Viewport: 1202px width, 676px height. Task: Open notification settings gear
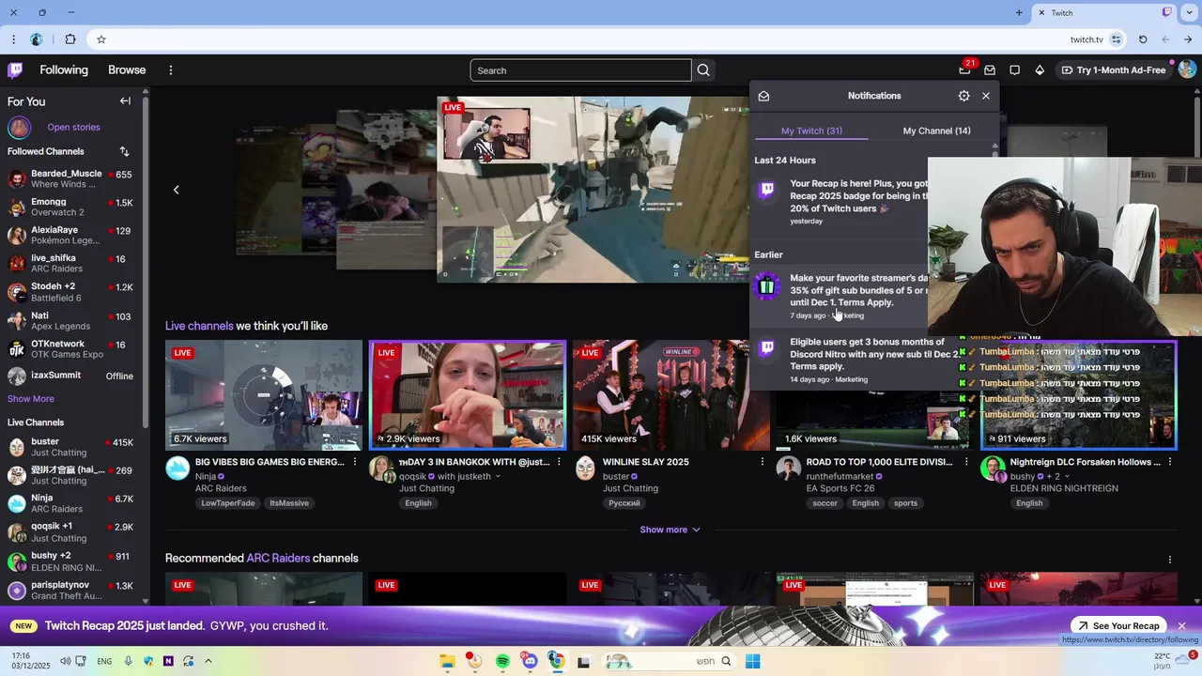pos(963,96)
